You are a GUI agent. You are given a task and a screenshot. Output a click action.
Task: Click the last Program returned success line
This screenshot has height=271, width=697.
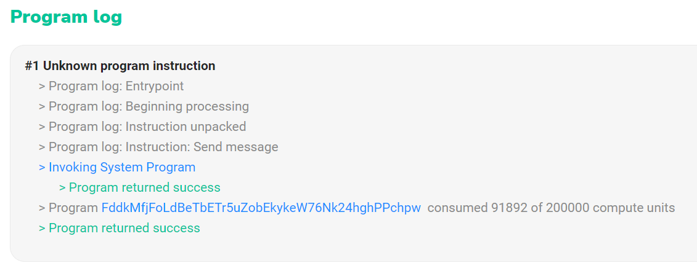[124, 228]
